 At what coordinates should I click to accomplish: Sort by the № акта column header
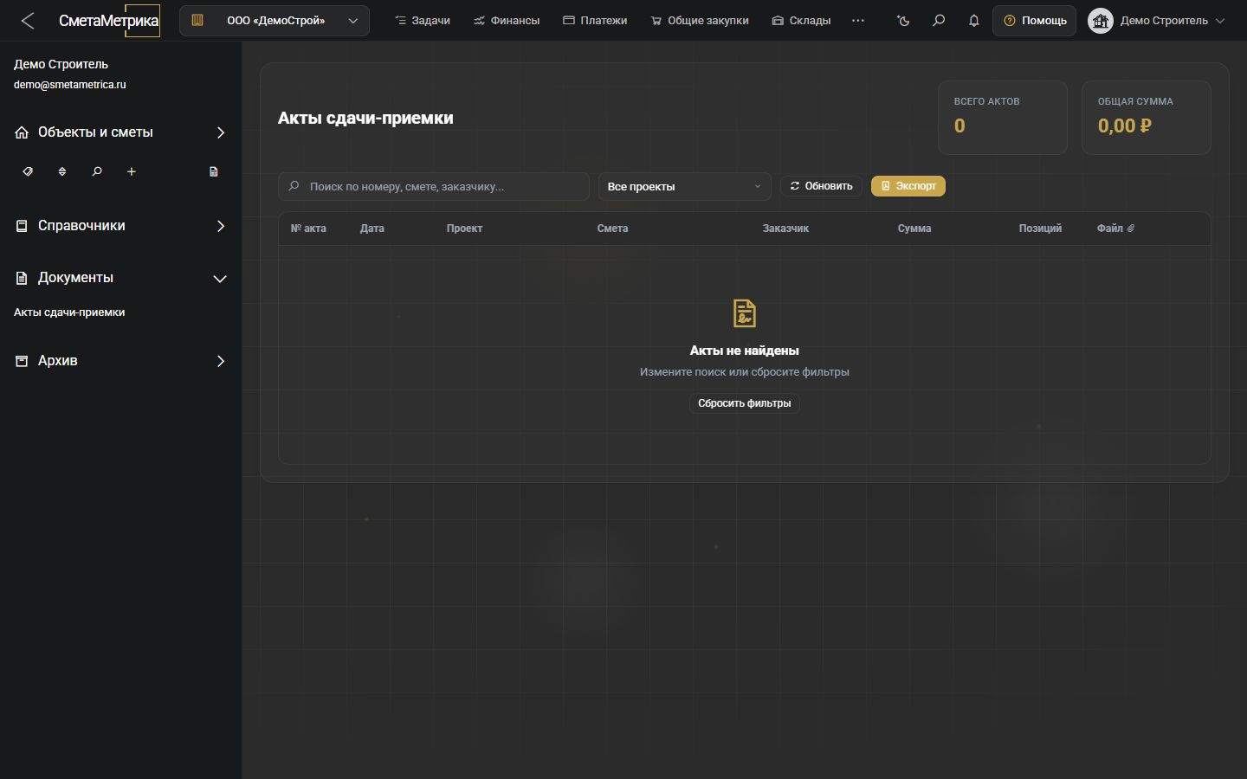[x=308, y=229]
